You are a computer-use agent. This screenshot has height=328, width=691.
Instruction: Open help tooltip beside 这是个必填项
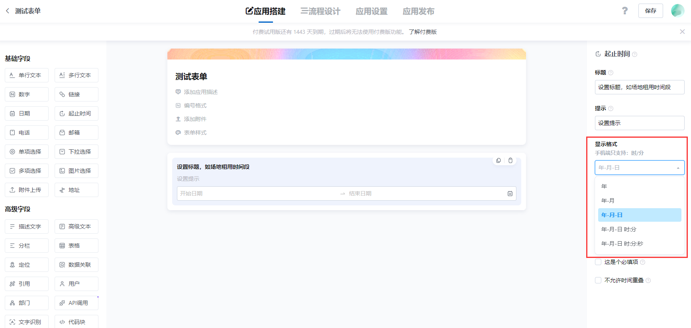(x=643, y=262)
